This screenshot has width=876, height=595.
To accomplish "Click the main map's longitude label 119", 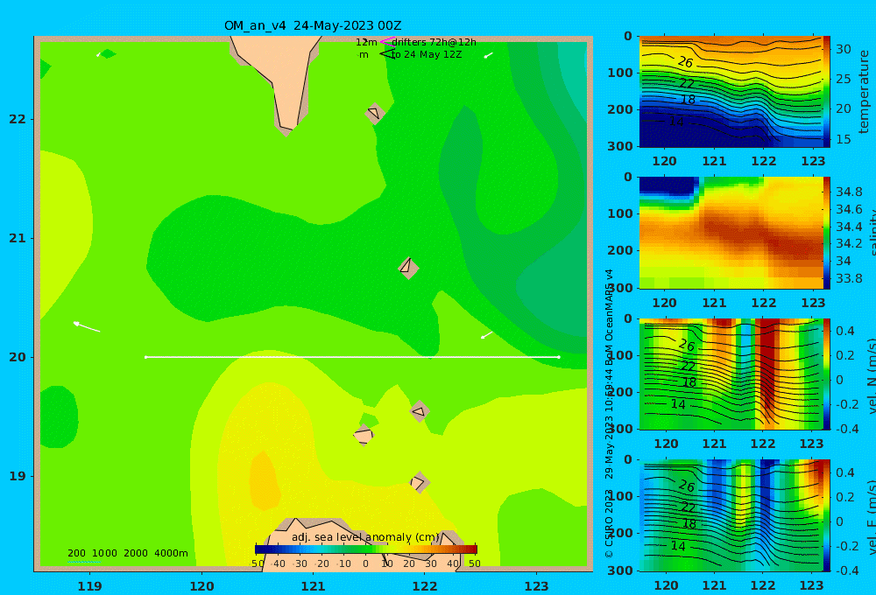I will click(90, 586).
